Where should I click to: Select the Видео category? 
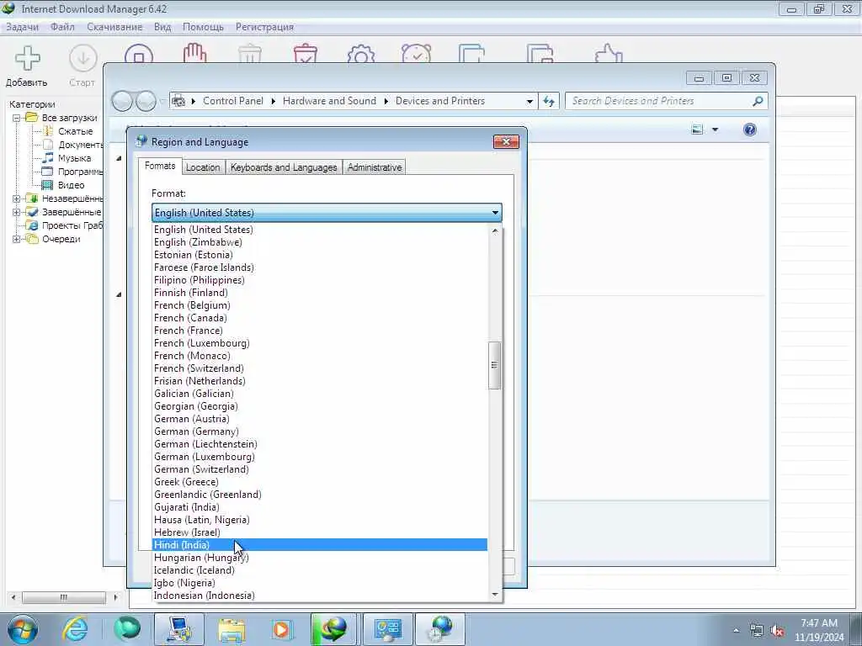point(71,185)
